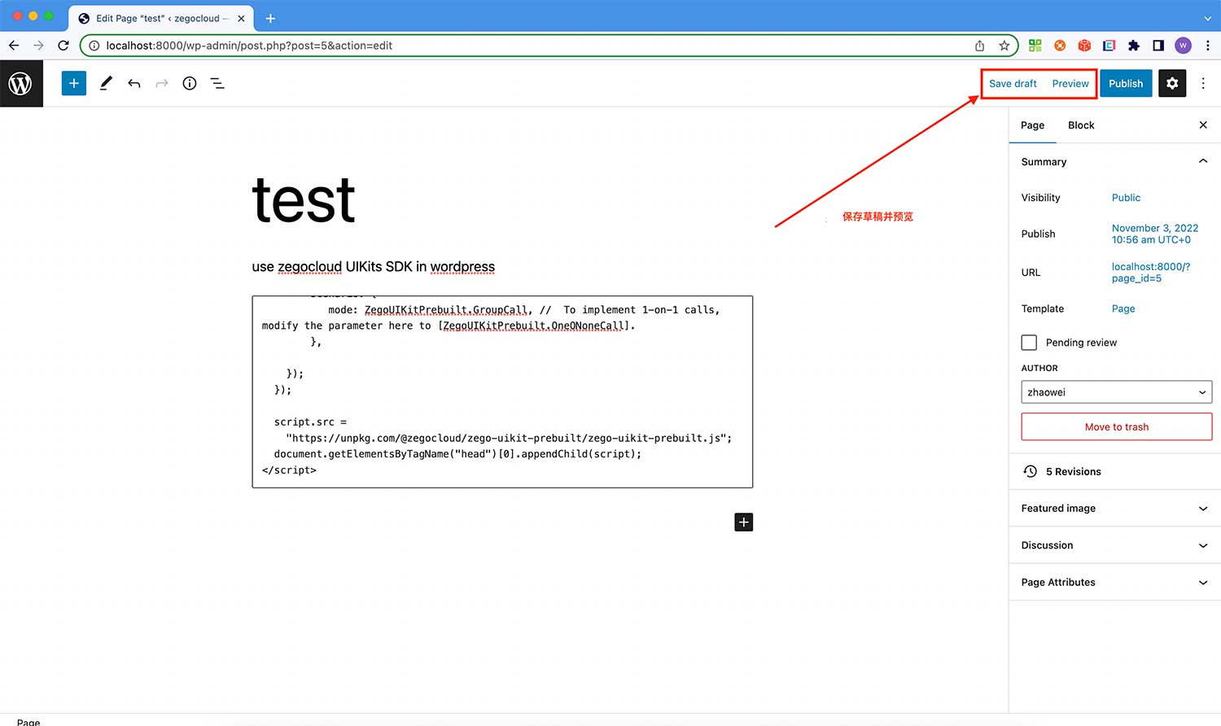Add a block below the code block
This screenshot has height=726, width=1221.
pyautogui.click(x=743, y=522)
